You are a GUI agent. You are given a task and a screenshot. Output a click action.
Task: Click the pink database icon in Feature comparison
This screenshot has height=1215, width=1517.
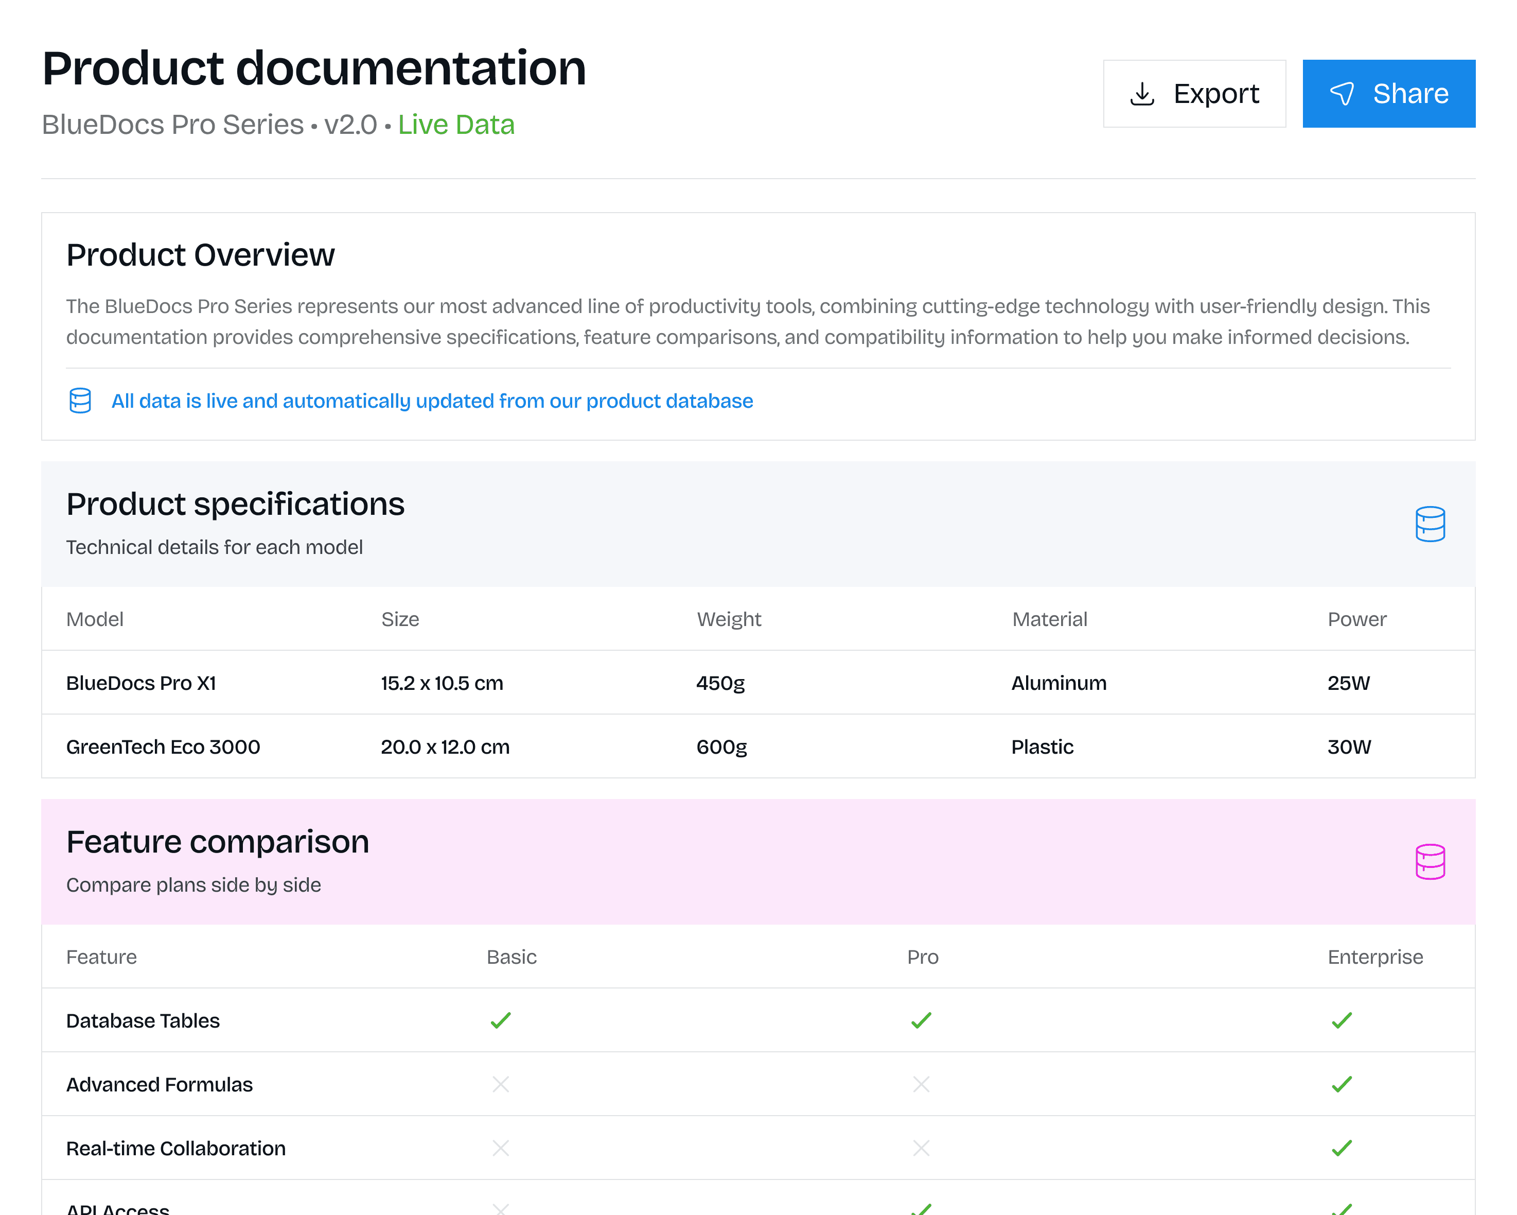click(x=1430, y=862)
